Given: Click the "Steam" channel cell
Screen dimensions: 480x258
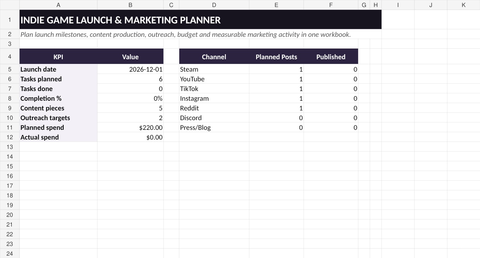Looking at the screenshot, I should (x=214, y=69).
